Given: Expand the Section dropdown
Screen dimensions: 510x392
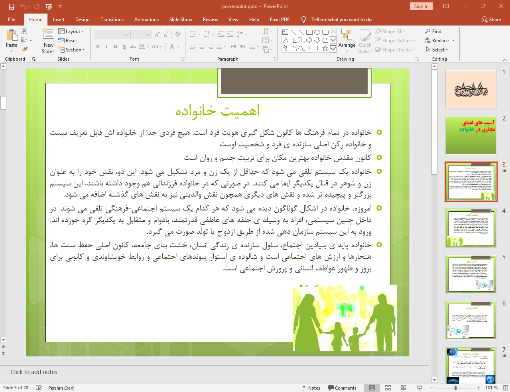Looking at the screenshot, I should tap(72, 50).
